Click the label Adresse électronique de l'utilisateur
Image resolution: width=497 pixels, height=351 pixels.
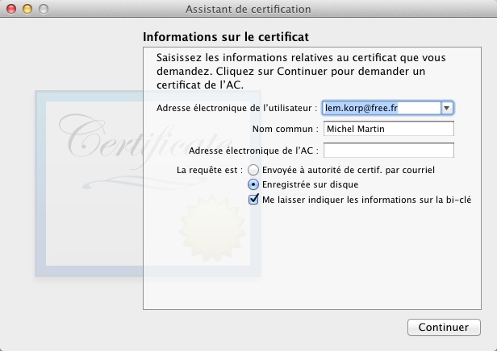pos(236,108)
